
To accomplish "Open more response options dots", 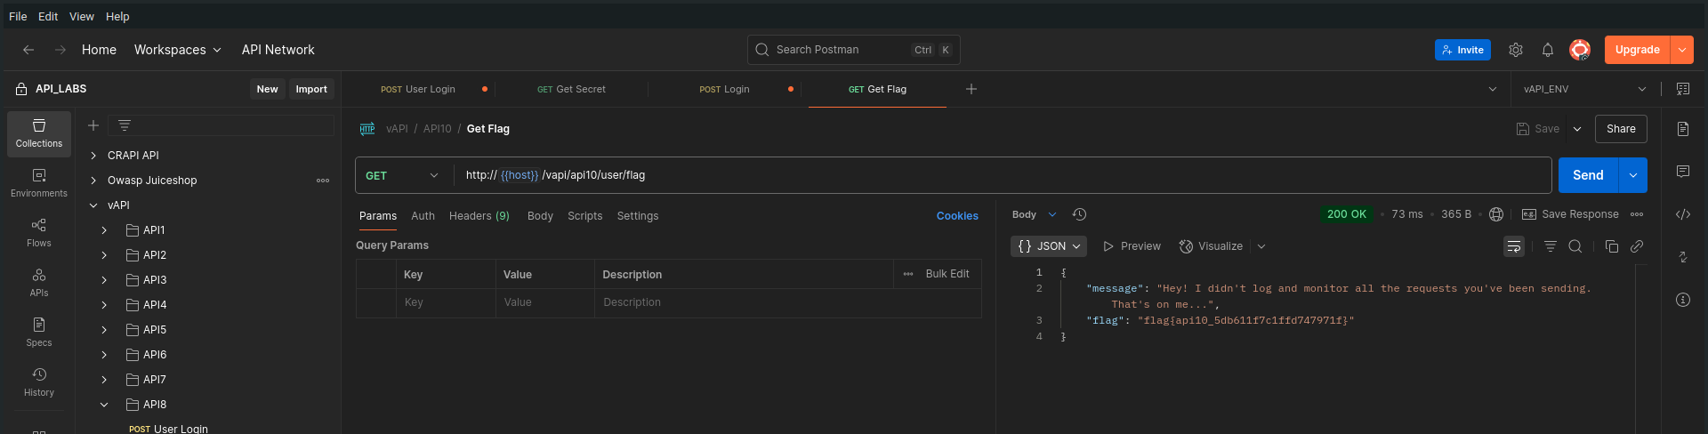I will click(x=1637, y=214).
